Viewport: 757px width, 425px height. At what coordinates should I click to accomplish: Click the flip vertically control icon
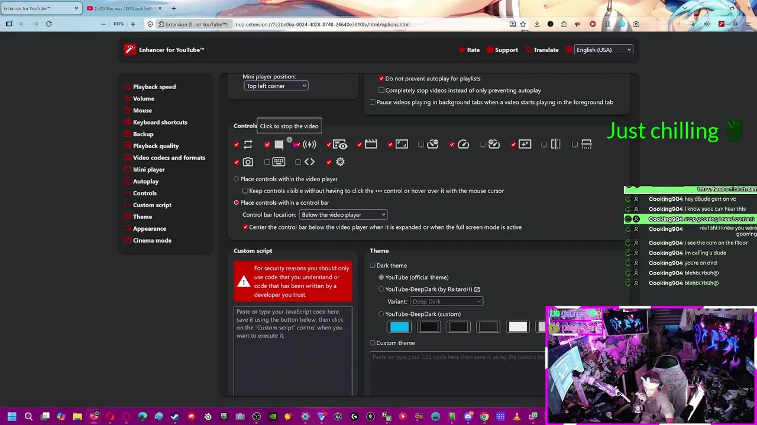[x=586, y=144]
